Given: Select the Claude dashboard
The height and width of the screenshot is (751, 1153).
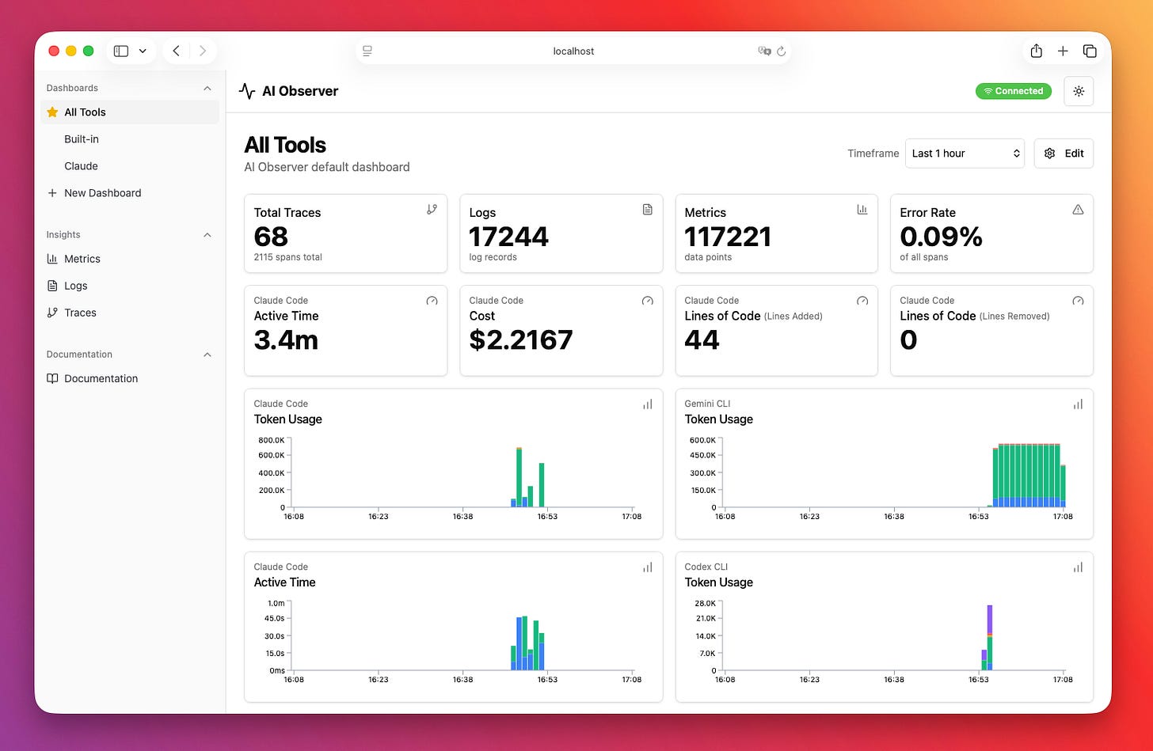Looking at the screenshot, I should (81, 166).
